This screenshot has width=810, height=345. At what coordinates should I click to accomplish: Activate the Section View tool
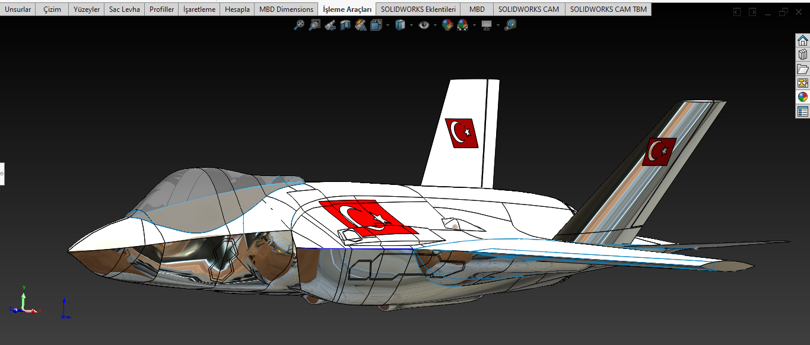[345, 25]
